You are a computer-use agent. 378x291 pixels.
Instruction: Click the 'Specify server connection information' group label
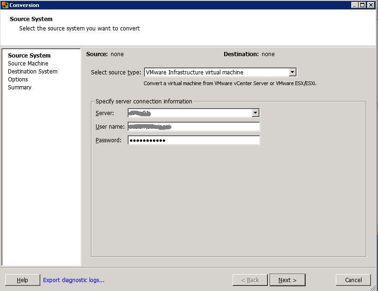point(144,102)
